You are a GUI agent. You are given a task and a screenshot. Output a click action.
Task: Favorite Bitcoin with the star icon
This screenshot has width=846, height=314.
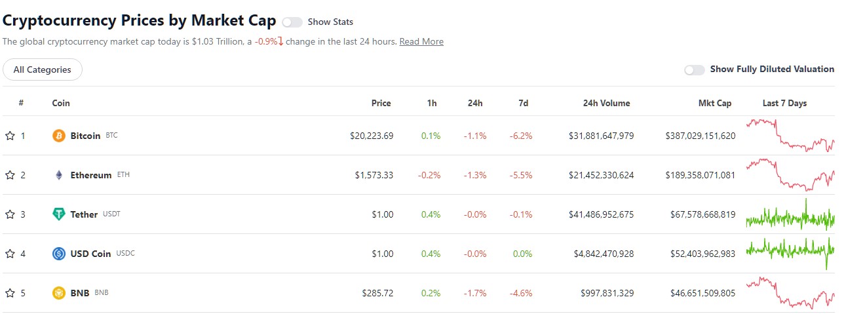(10, 136)
